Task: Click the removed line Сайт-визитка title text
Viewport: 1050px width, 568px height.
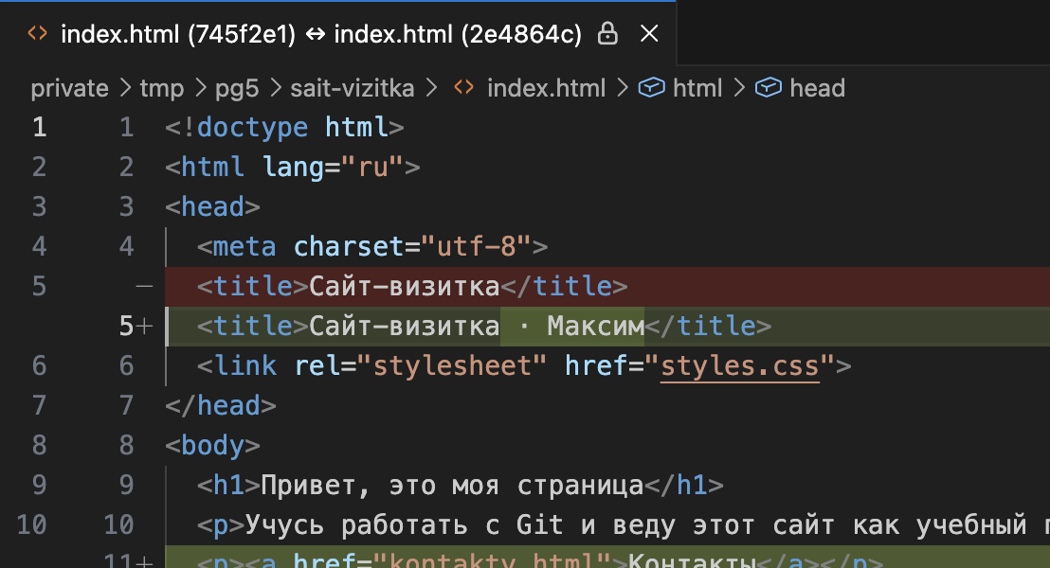Action: coord(405,286)
